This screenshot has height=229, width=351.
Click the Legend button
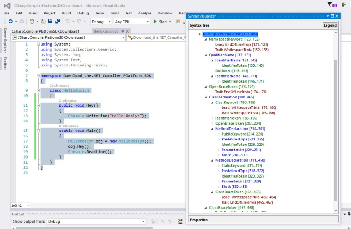pos(330,25)
